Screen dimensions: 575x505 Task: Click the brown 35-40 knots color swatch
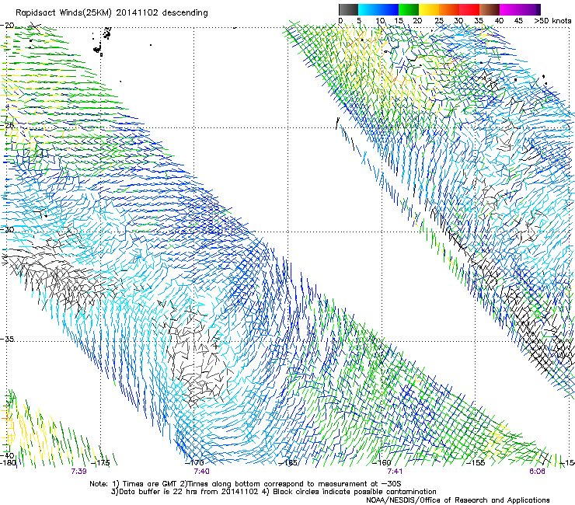click(x=490, y=9)
